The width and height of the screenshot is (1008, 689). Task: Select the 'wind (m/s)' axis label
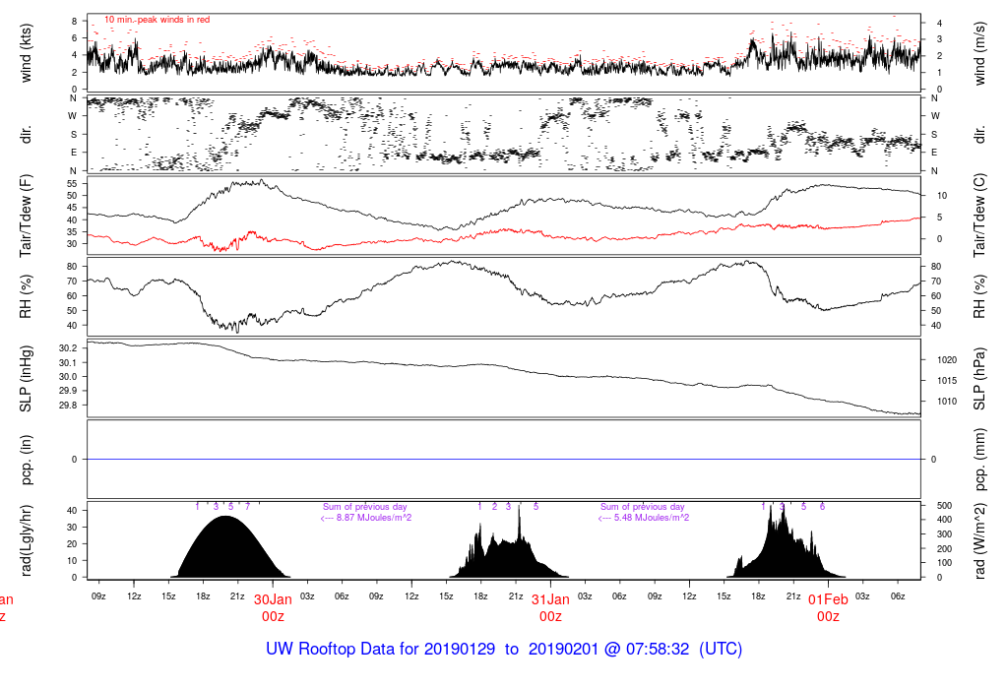[x=979, y=53]
